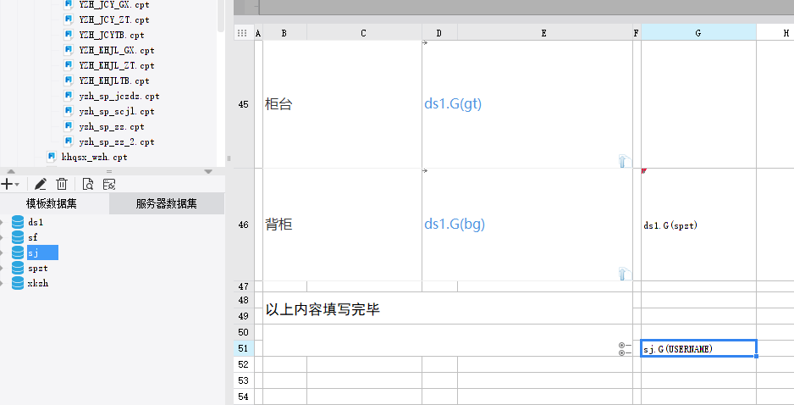Click cell containing ds1.G(spzt)

point(698,225)
